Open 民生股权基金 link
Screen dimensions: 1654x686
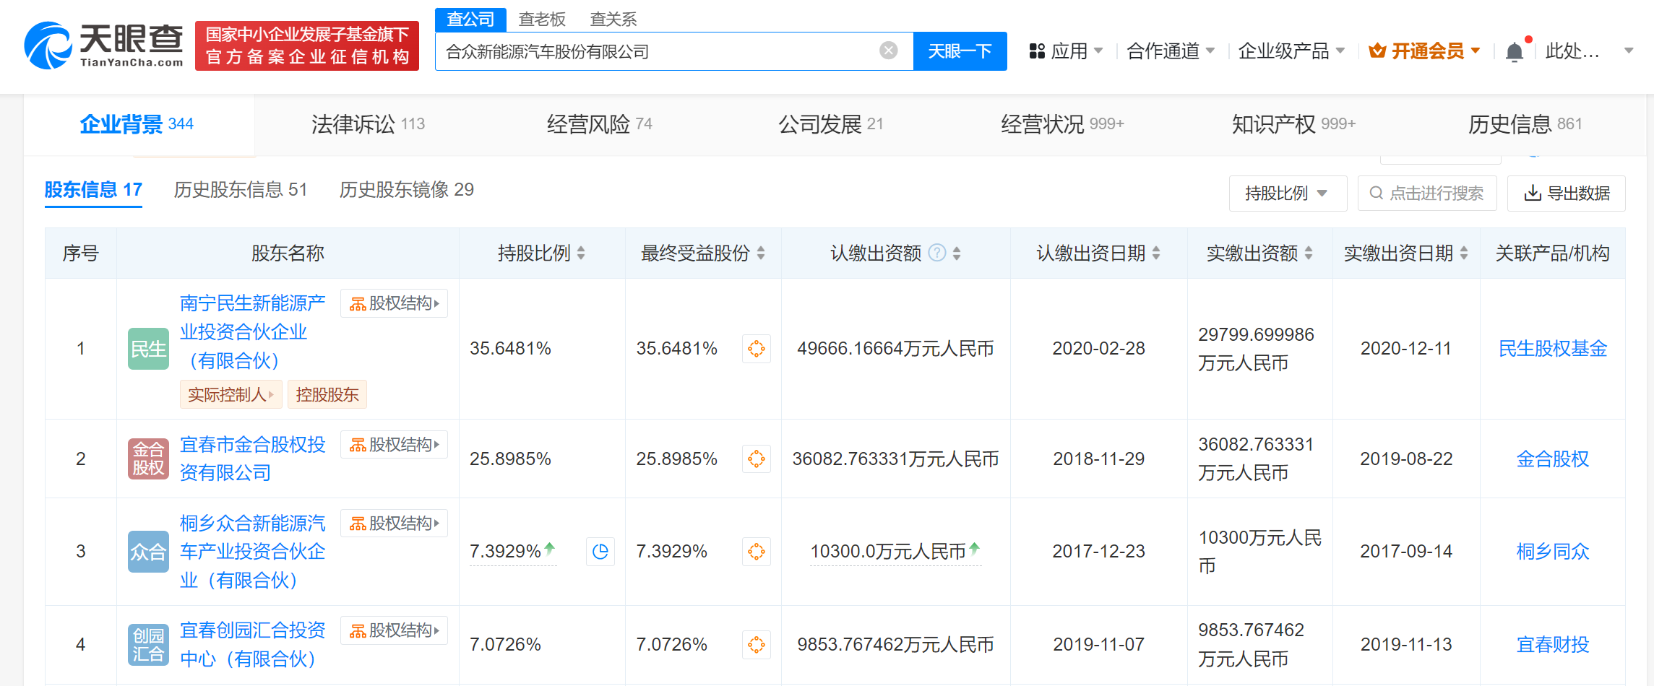click(x=1552, y=349)
